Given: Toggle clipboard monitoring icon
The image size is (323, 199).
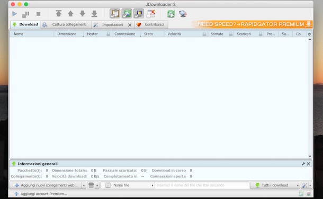Looking at the screenshot, I should coord(115,14).
